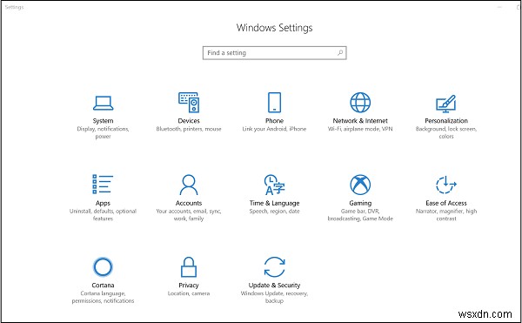The image size is (522, 323).
Task: Click "Cortana language, permissions, notifications" description
Action: click(103, 297)
